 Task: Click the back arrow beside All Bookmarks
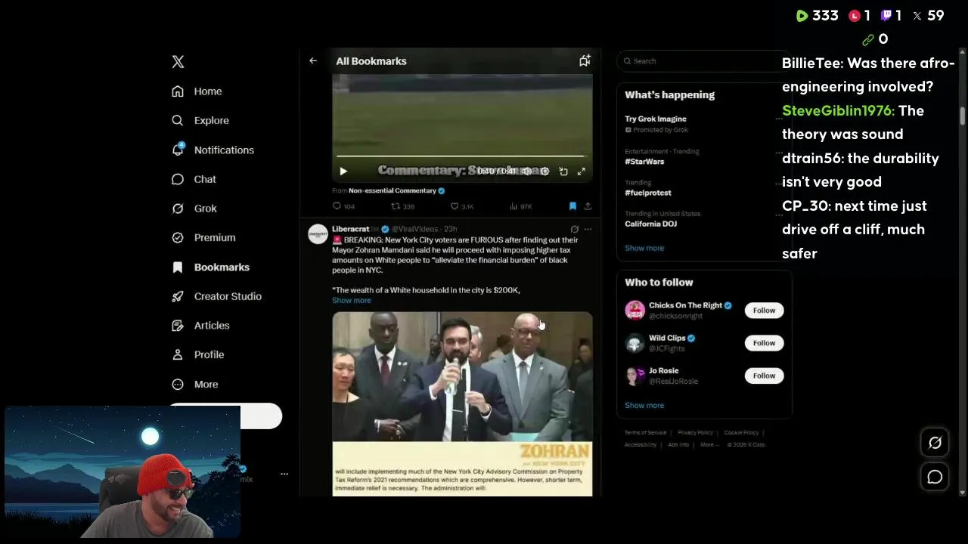pyautogui.click(x=313, y=61)
